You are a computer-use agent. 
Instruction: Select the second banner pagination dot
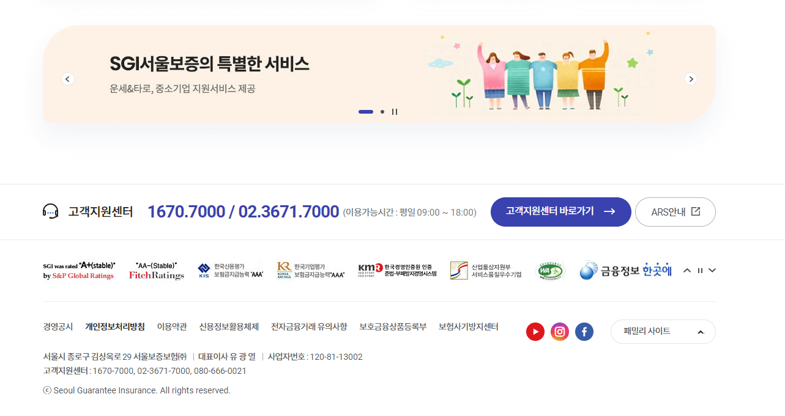coord(382,112)
